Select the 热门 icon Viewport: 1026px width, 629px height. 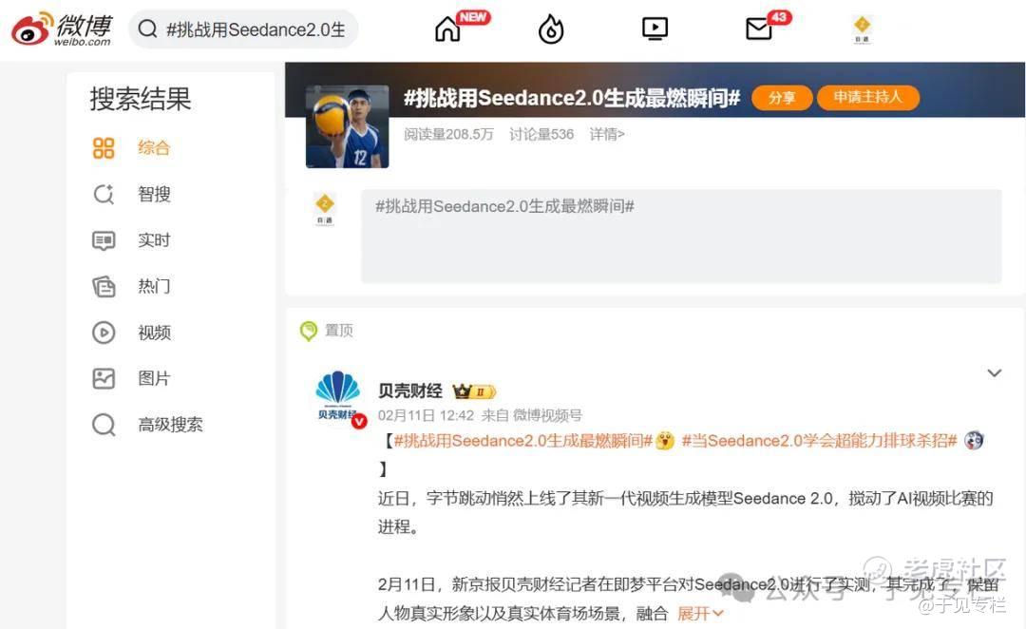pyautogui.click(x=104, y=286)
